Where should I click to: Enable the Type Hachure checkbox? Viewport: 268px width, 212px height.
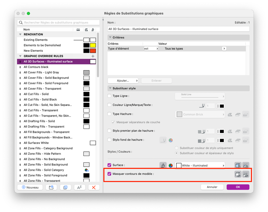(x=109, y=114)
